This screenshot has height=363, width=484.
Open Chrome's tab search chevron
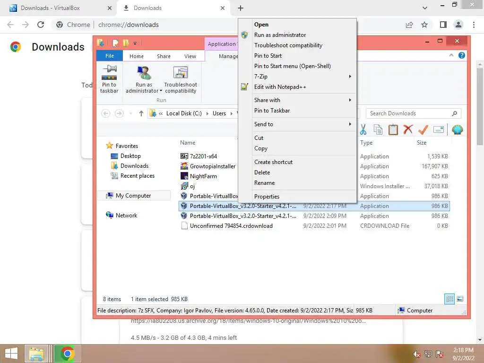click(425, 8)
